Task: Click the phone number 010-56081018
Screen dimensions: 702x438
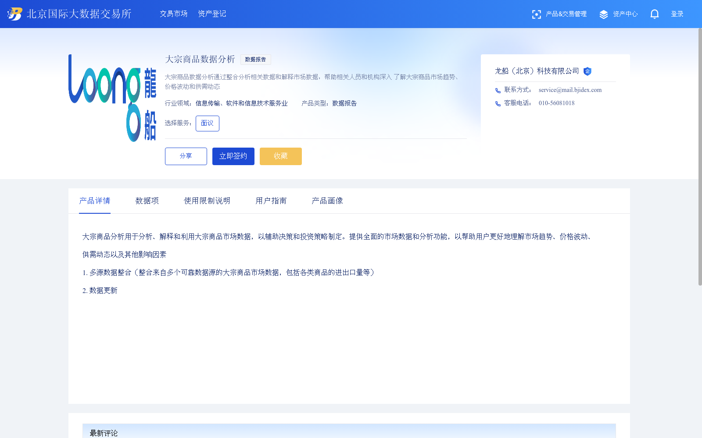Action: click(x=557, y=103)
